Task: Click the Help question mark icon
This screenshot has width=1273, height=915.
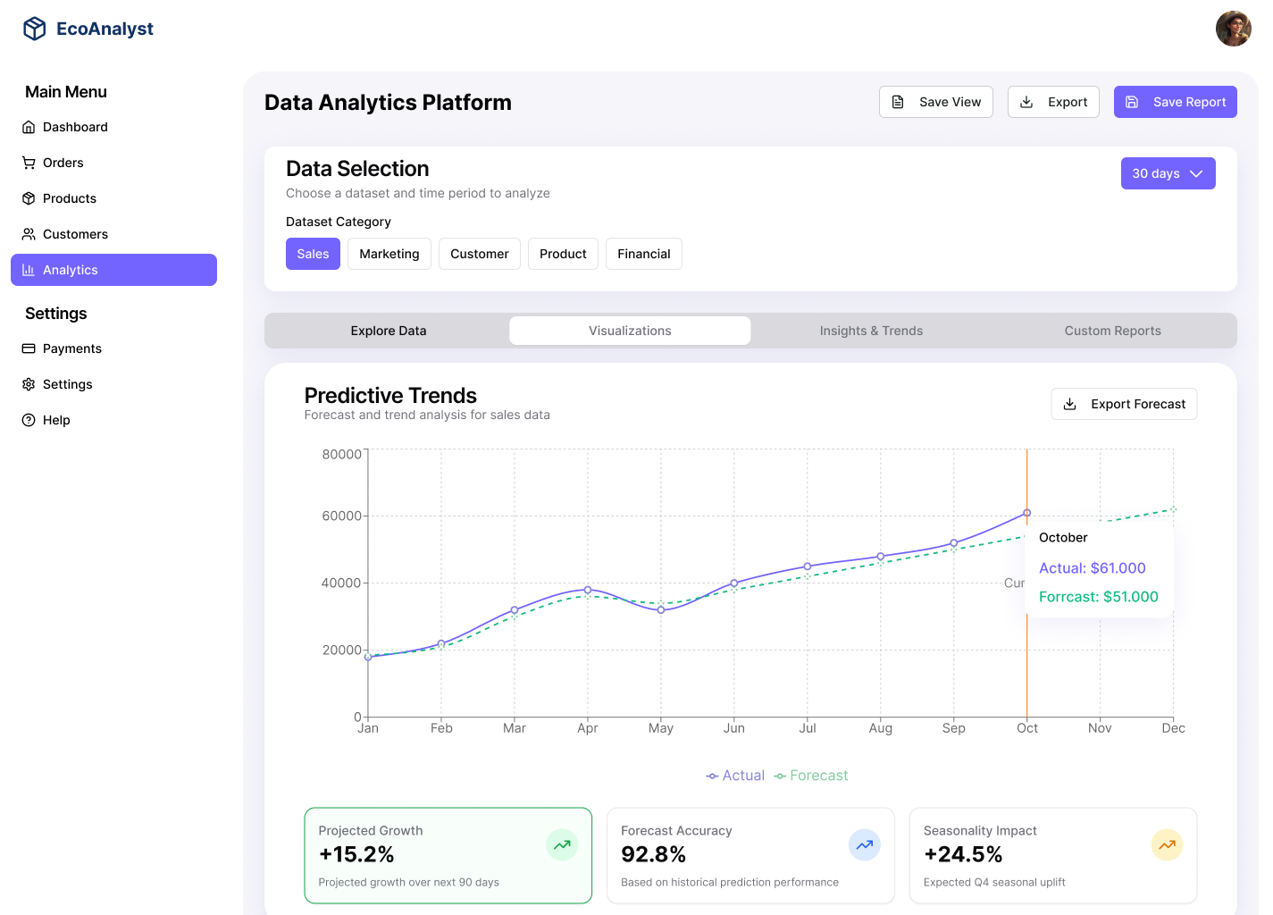Action: tap(29, 420)
